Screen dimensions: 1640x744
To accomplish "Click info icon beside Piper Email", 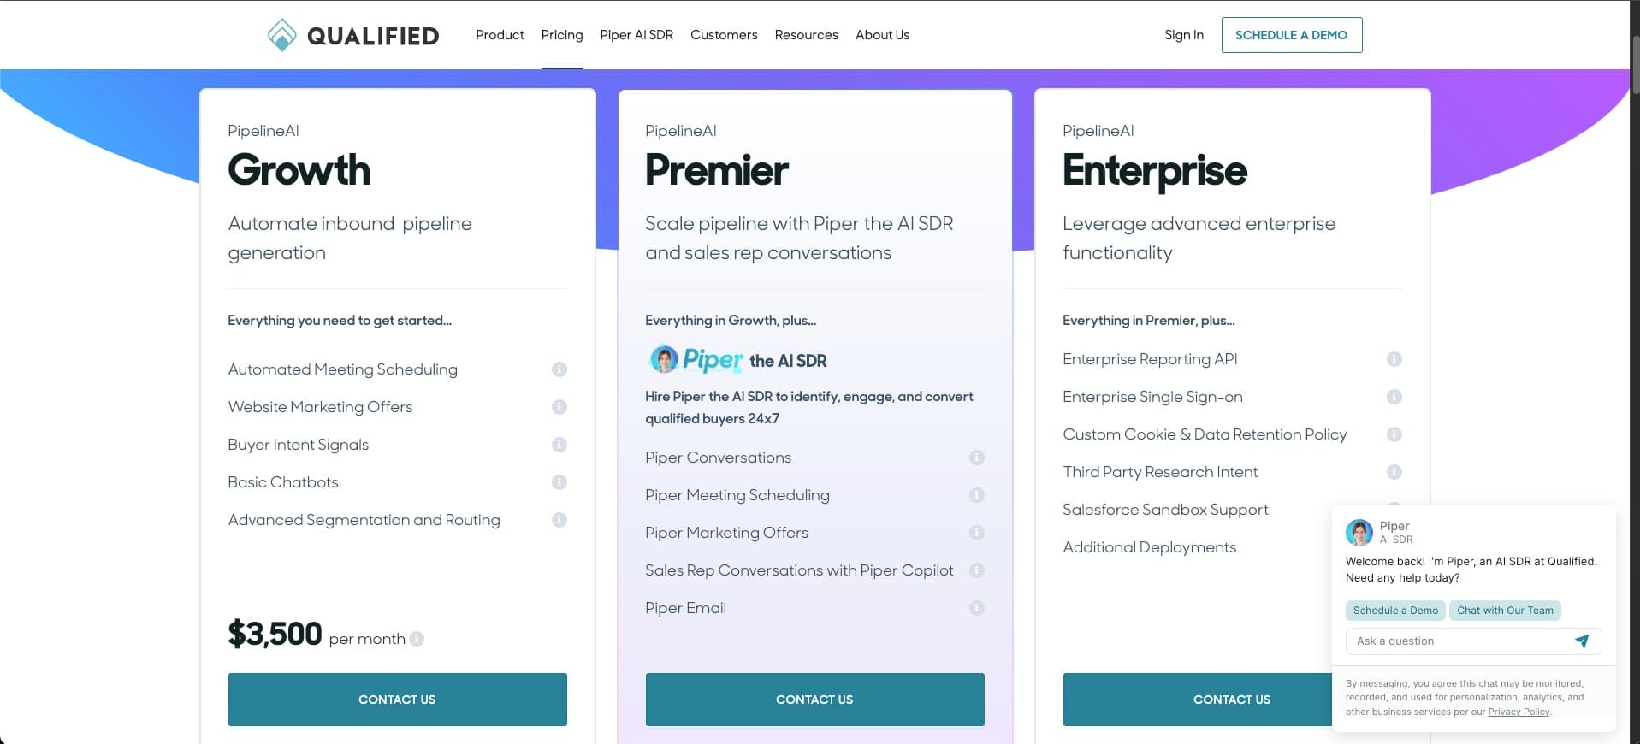I will click(976, 608).
